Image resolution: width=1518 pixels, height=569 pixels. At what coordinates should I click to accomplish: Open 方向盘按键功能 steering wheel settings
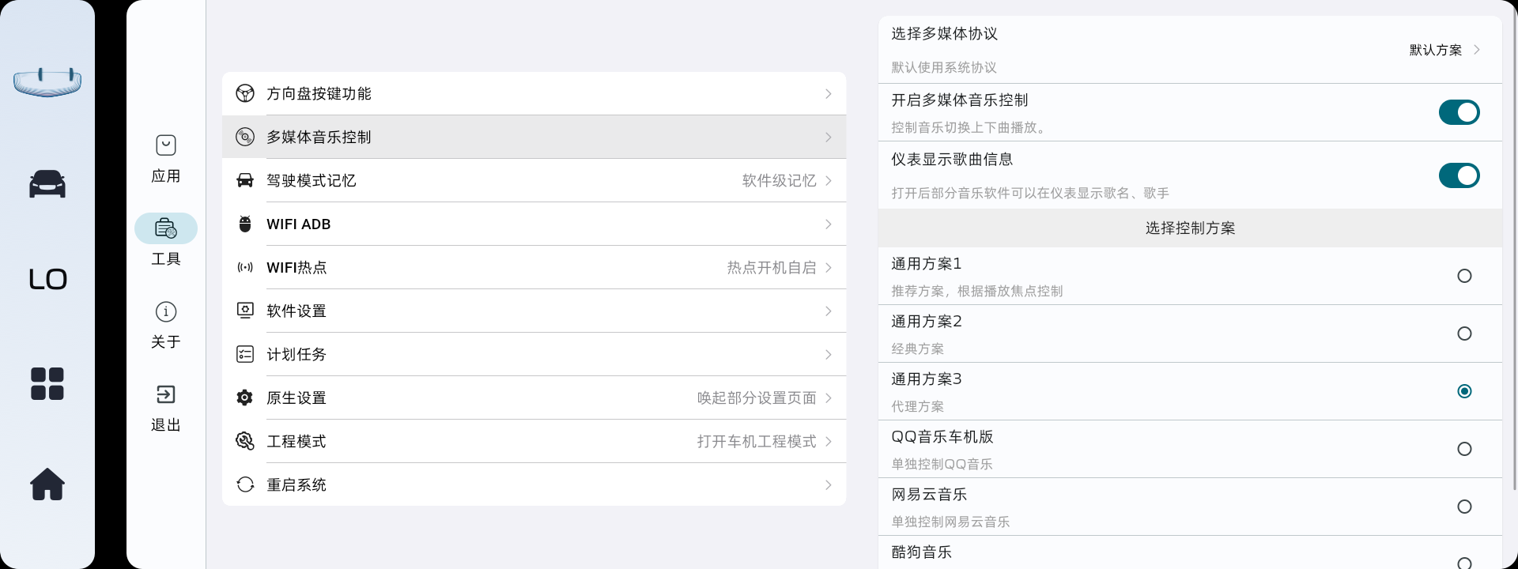click(x=534, y=94)
